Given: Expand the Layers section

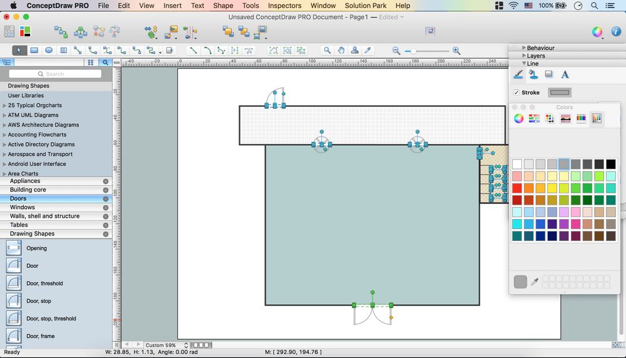Looking at the screenshot, I should pos(524,56).
